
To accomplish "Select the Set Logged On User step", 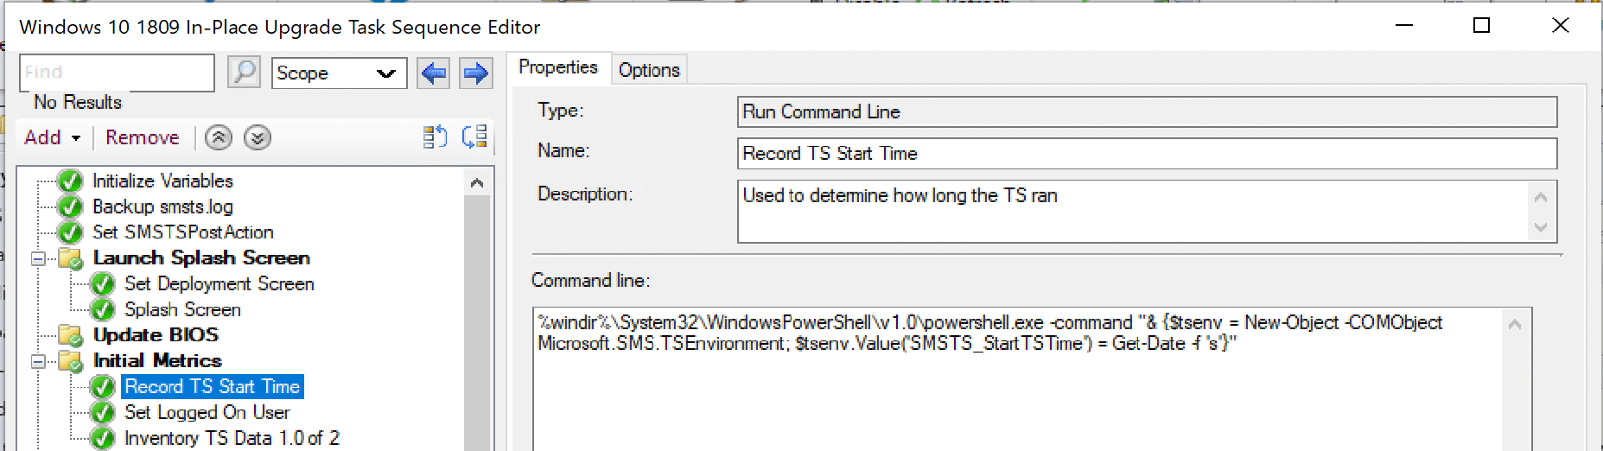I will [207, 413].
